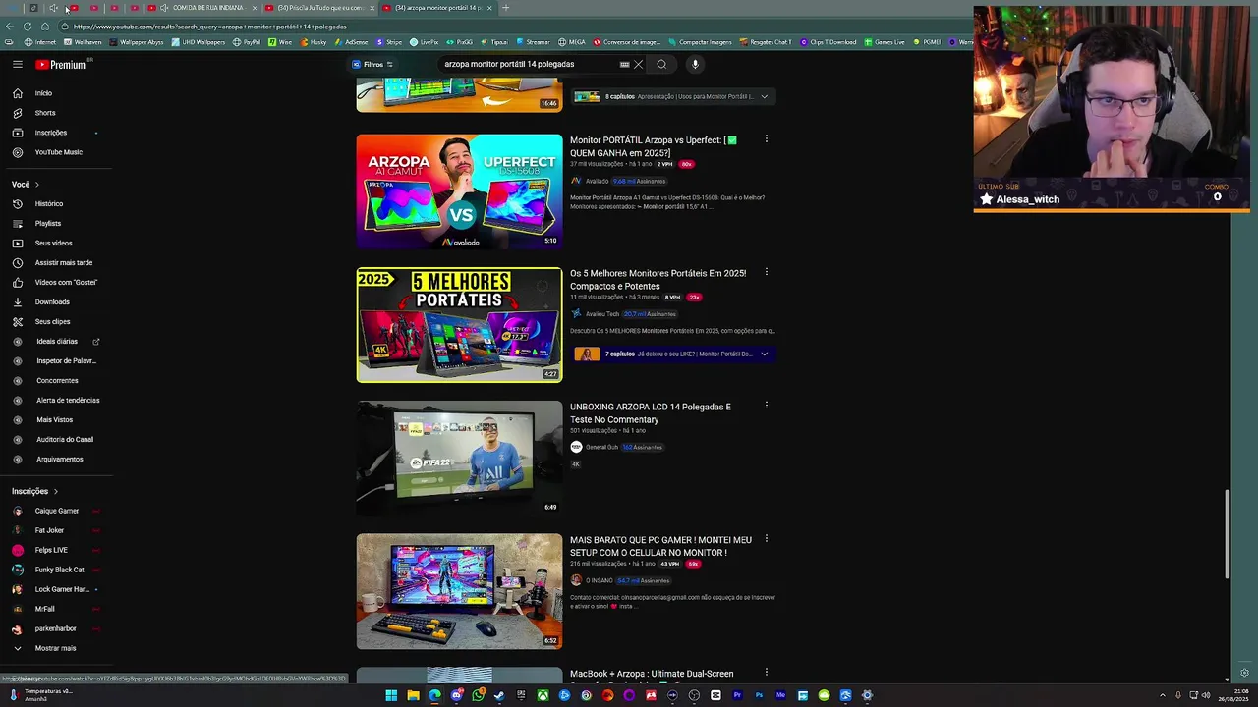
Task: Open Auditoria do Canal item
Action: click(x=65, y=439)
